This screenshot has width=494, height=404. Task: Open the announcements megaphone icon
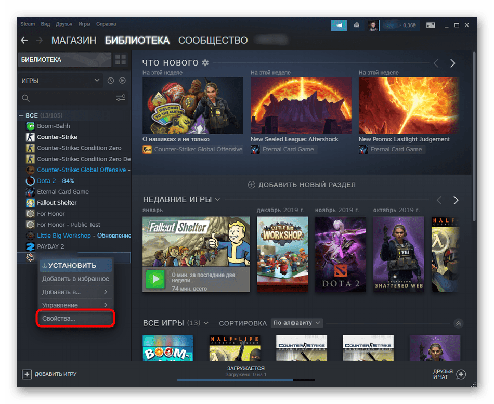pos(339,25)
